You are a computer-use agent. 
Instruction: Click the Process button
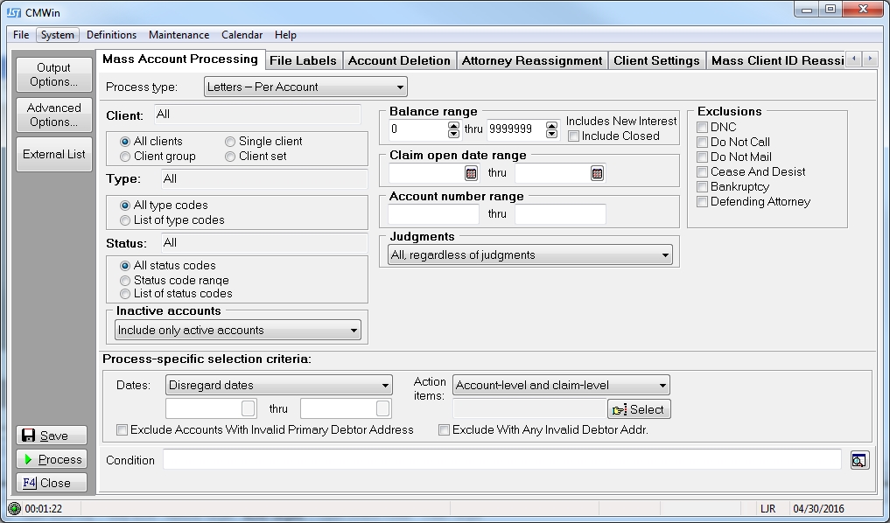pyautogui.click(x=53, y=459)
